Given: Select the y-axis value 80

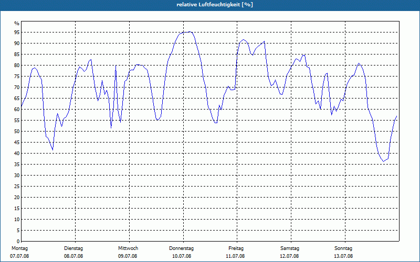Looking at the screenshot, I should pos(17,65).
